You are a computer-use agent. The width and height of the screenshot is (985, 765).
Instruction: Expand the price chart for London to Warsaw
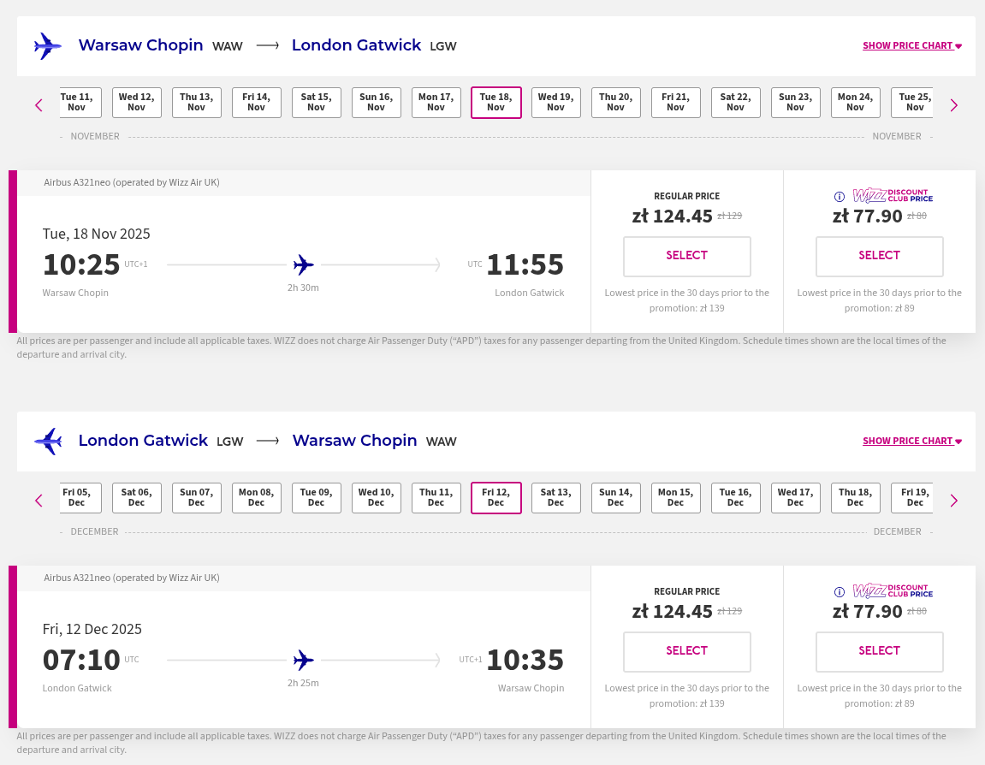912,441
